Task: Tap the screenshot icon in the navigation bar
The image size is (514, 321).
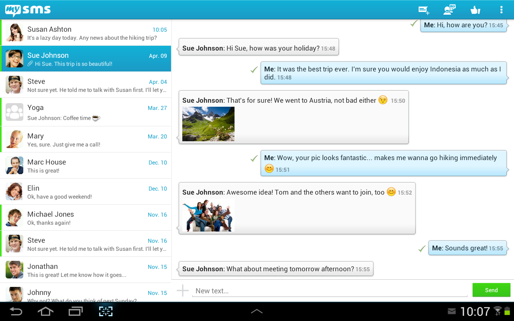Action: [105, 311]
